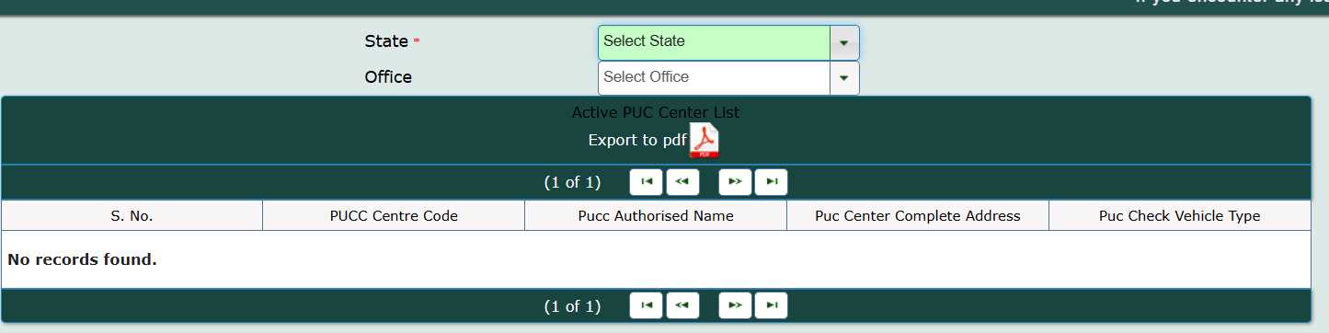Screen dimensions: 1329x333
Task: Open the Select State combo box
Action: [714, 42]
